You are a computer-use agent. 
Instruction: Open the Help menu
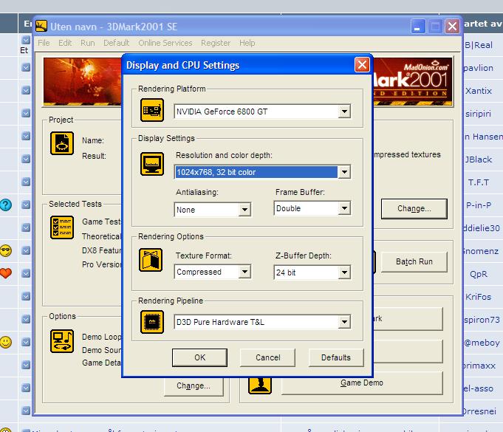(x=247, y=43)
